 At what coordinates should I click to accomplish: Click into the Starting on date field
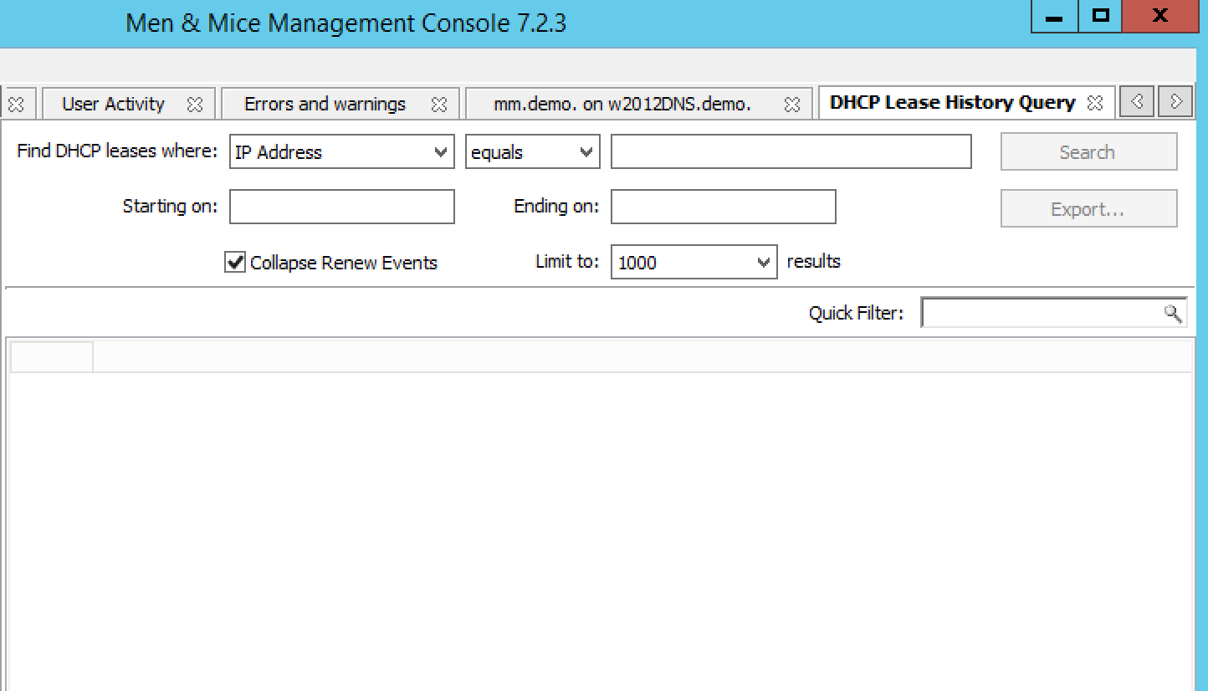(341, 207)
